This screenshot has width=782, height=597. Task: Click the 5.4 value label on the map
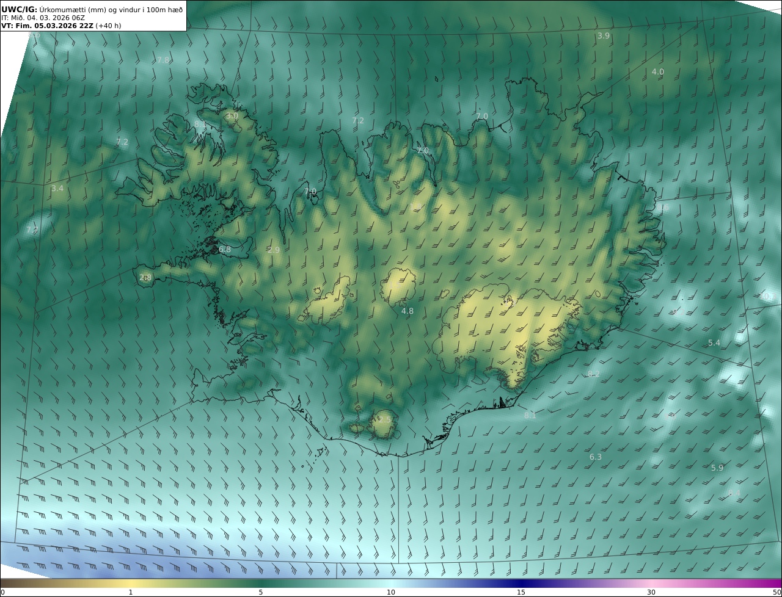(714, 343)
